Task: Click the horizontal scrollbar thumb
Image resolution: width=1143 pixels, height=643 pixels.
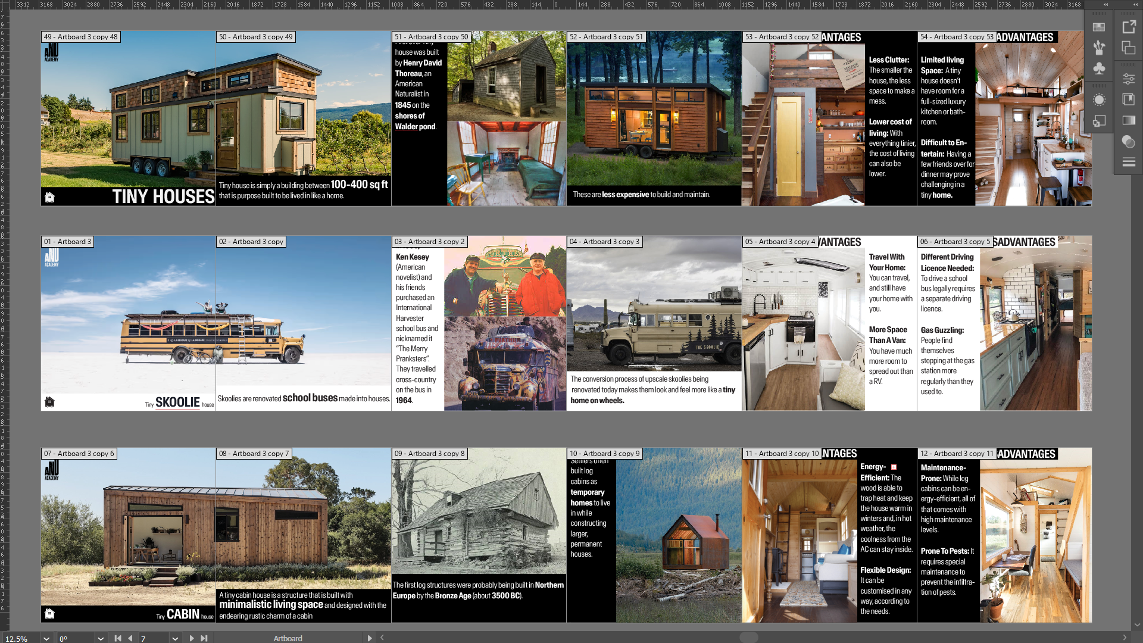Action: pos(748,638)
